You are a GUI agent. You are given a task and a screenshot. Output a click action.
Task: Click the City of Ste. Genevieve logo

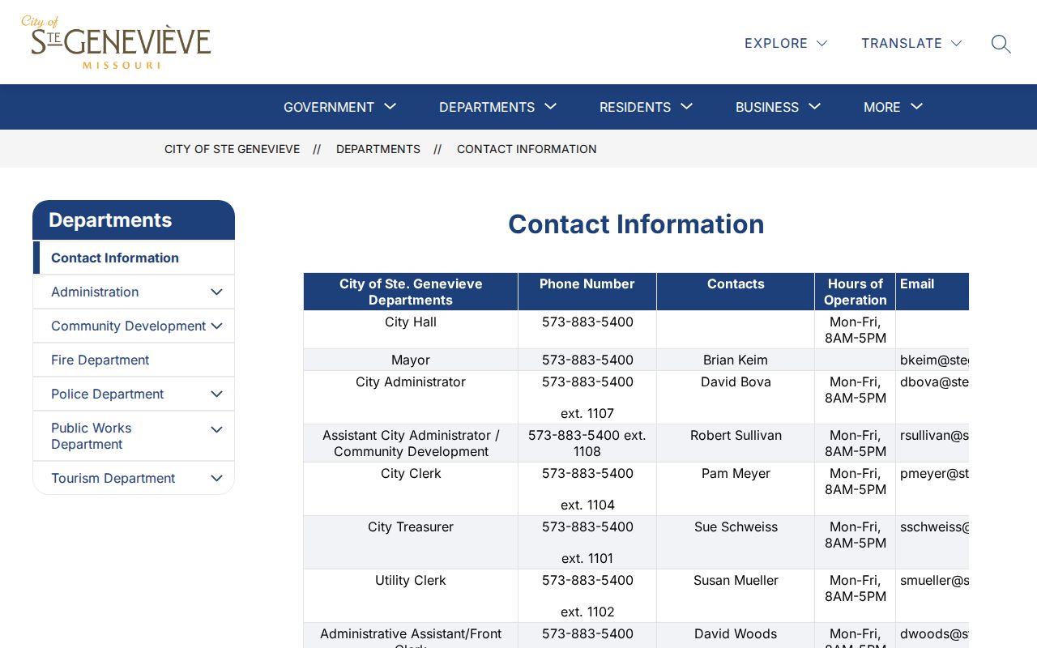click(x=116, y=42)
